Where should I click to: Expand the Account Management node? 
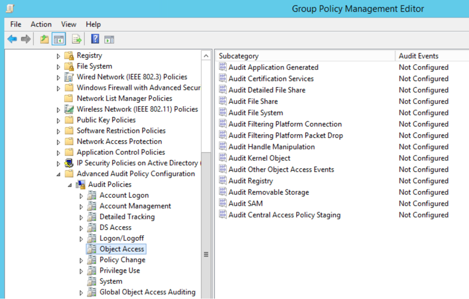click(81, 207)
